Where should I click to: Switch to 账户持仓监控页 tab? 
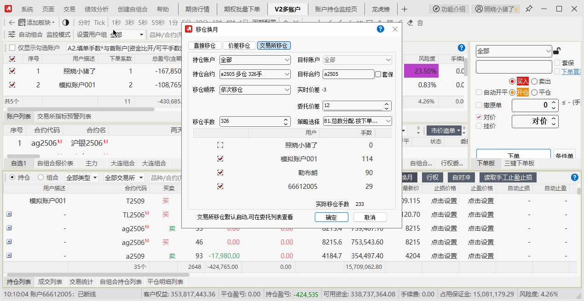336,9
